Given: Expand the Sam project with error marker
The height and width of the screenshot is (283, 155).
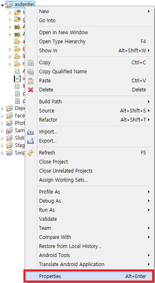Looking at the screenshot, I should [2, 131].
